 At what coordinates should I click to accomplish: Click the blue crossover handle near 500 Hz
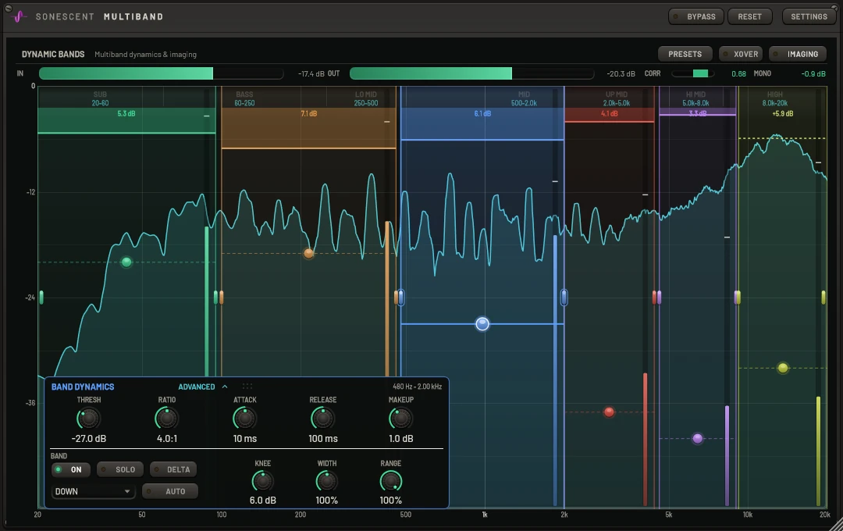[400, 297]
